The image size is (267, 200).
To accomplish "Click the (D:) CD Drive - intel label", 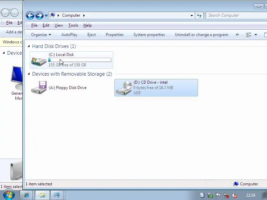I will (x=151, y=82).
